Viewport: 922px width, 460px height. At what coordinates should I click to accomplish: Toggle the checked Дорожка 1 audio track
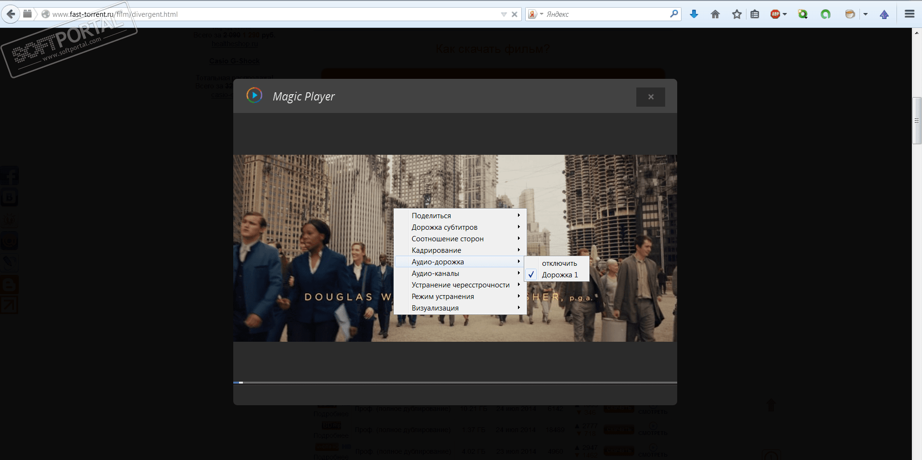[556, 275]
